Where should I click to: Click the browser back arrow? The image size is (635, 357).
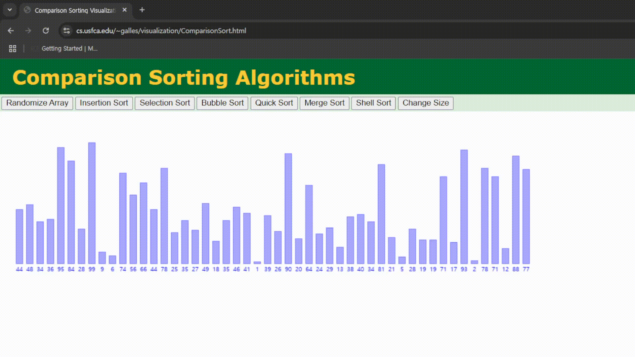click(x=11, y=31)
